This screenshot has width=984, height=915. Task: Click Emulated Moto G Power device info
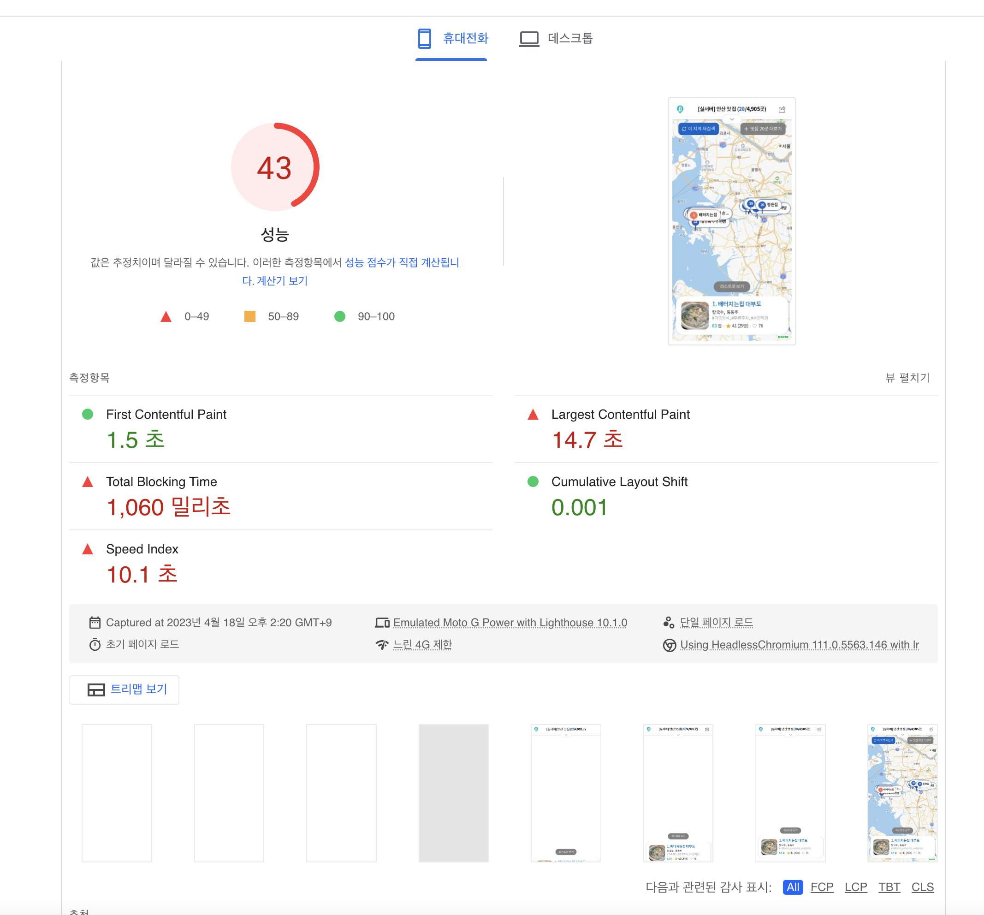(x=510, y=623)
